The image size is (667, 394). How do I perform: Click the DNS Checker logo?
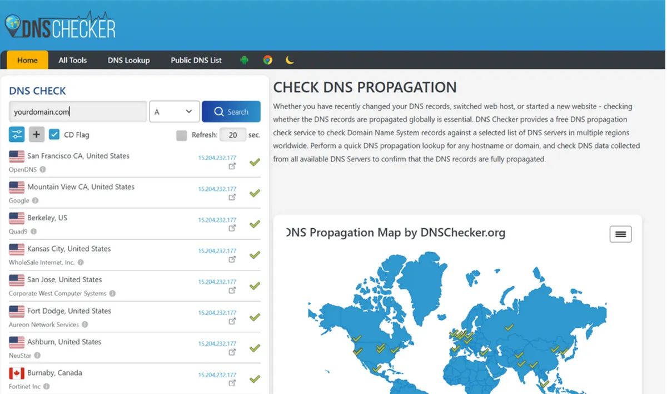60,25
